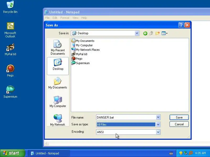This screenshot has height=157, width=210.
Task: Expand the Save as type dropdown arrow
Action: pos(158,125)
